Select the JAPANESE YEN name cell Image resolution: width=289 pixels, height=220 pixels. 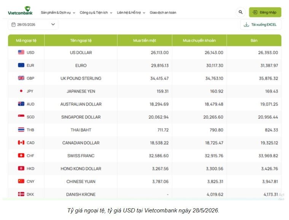click(x=81, y=91)
